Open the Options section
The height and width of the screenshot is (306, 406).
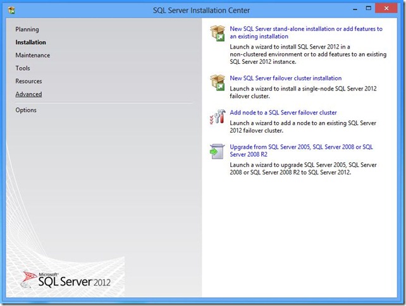(x=26, y=110)
